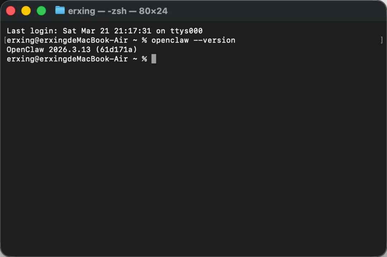Viewport: 387px width, 257px height.
Task: Click the right bracket mark at line end
Action: 382,40
